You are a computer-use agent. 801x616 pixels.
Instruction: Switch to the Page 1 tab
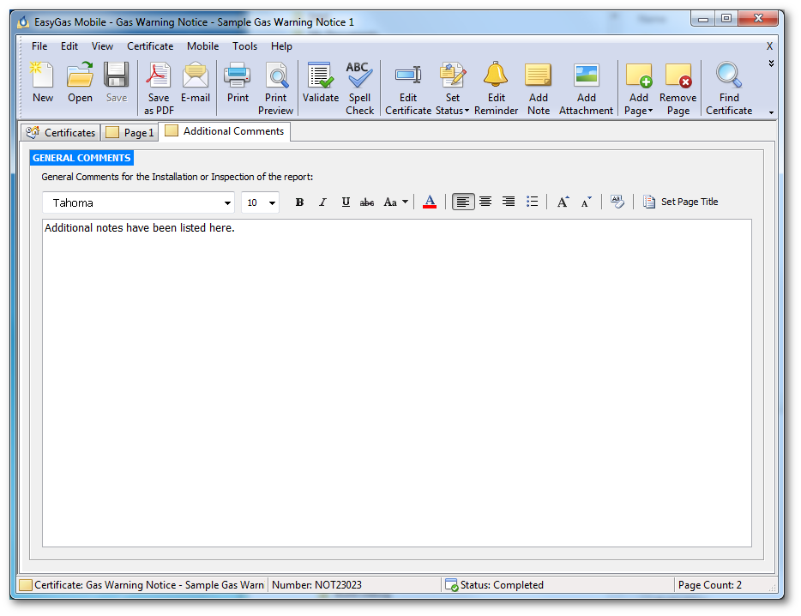(x=129, y=132)
